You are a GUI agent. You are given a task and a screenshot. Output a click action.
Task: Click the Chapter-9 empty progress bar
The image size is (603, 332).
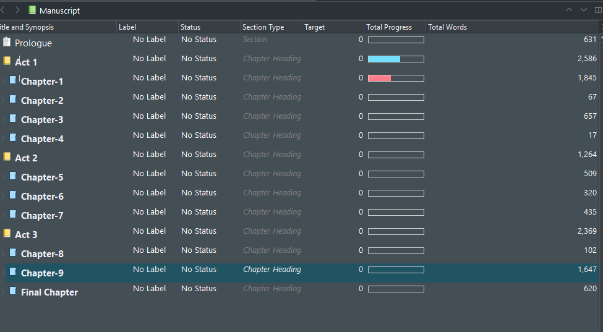point(396,270)
